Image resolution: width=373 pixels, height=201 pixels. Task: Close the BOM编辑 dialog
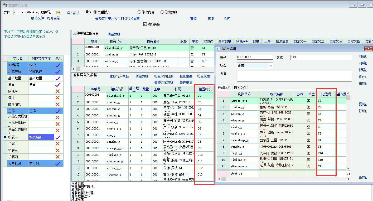[368, 48]
